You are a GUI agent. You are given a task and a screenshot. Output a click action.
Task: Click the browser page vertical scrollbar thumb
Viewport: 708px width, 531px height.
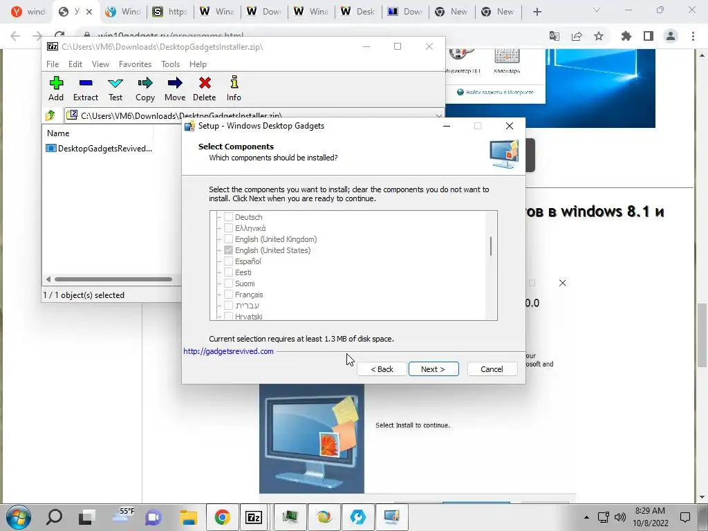[702, 335]
